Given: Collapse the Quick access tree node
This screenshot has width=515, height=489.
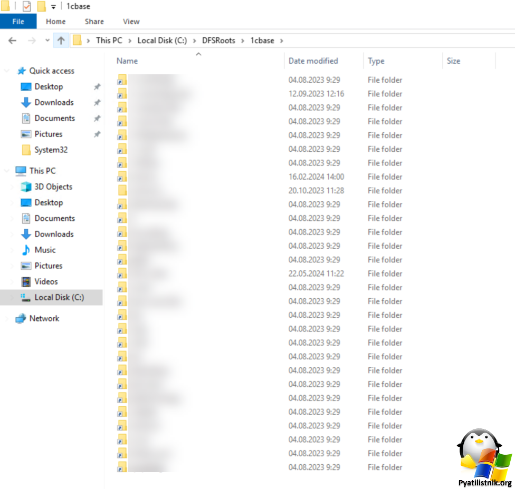Looking at the screenshot, I should 6,71.
